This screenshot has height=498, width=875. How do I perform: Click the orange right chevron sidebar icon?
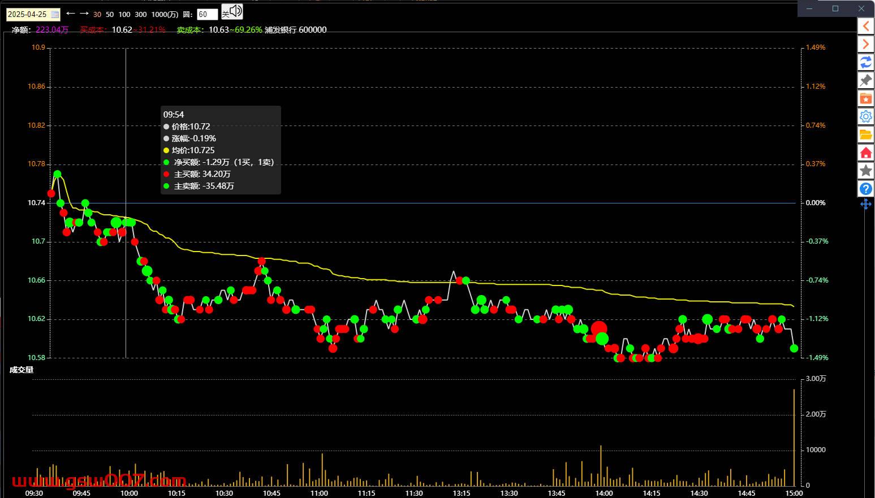(x=865, y=44)
